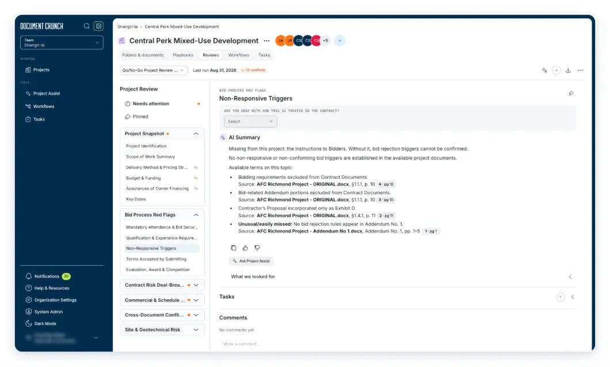Open Projects in the sidebar
610x367 pixels.
(x=41, y=70)
